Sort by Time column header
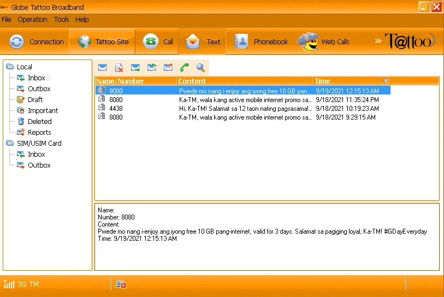 click(352, 81)
